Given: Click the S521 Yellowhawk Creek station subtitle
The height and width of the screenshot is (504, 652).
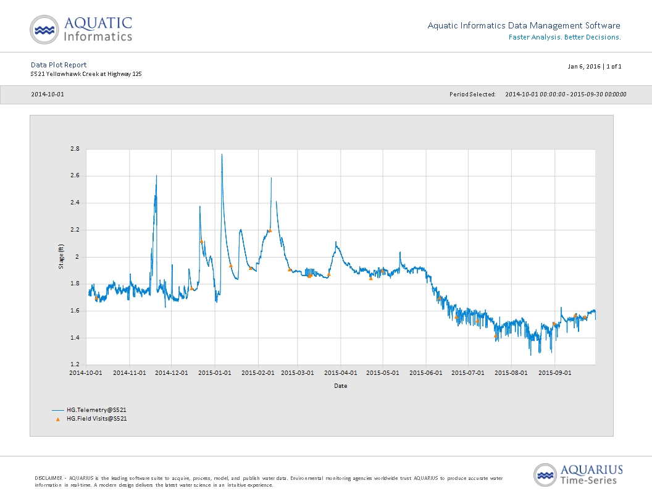Looking at the screenshot, I should pyautogui.click(x=86, y=74).
